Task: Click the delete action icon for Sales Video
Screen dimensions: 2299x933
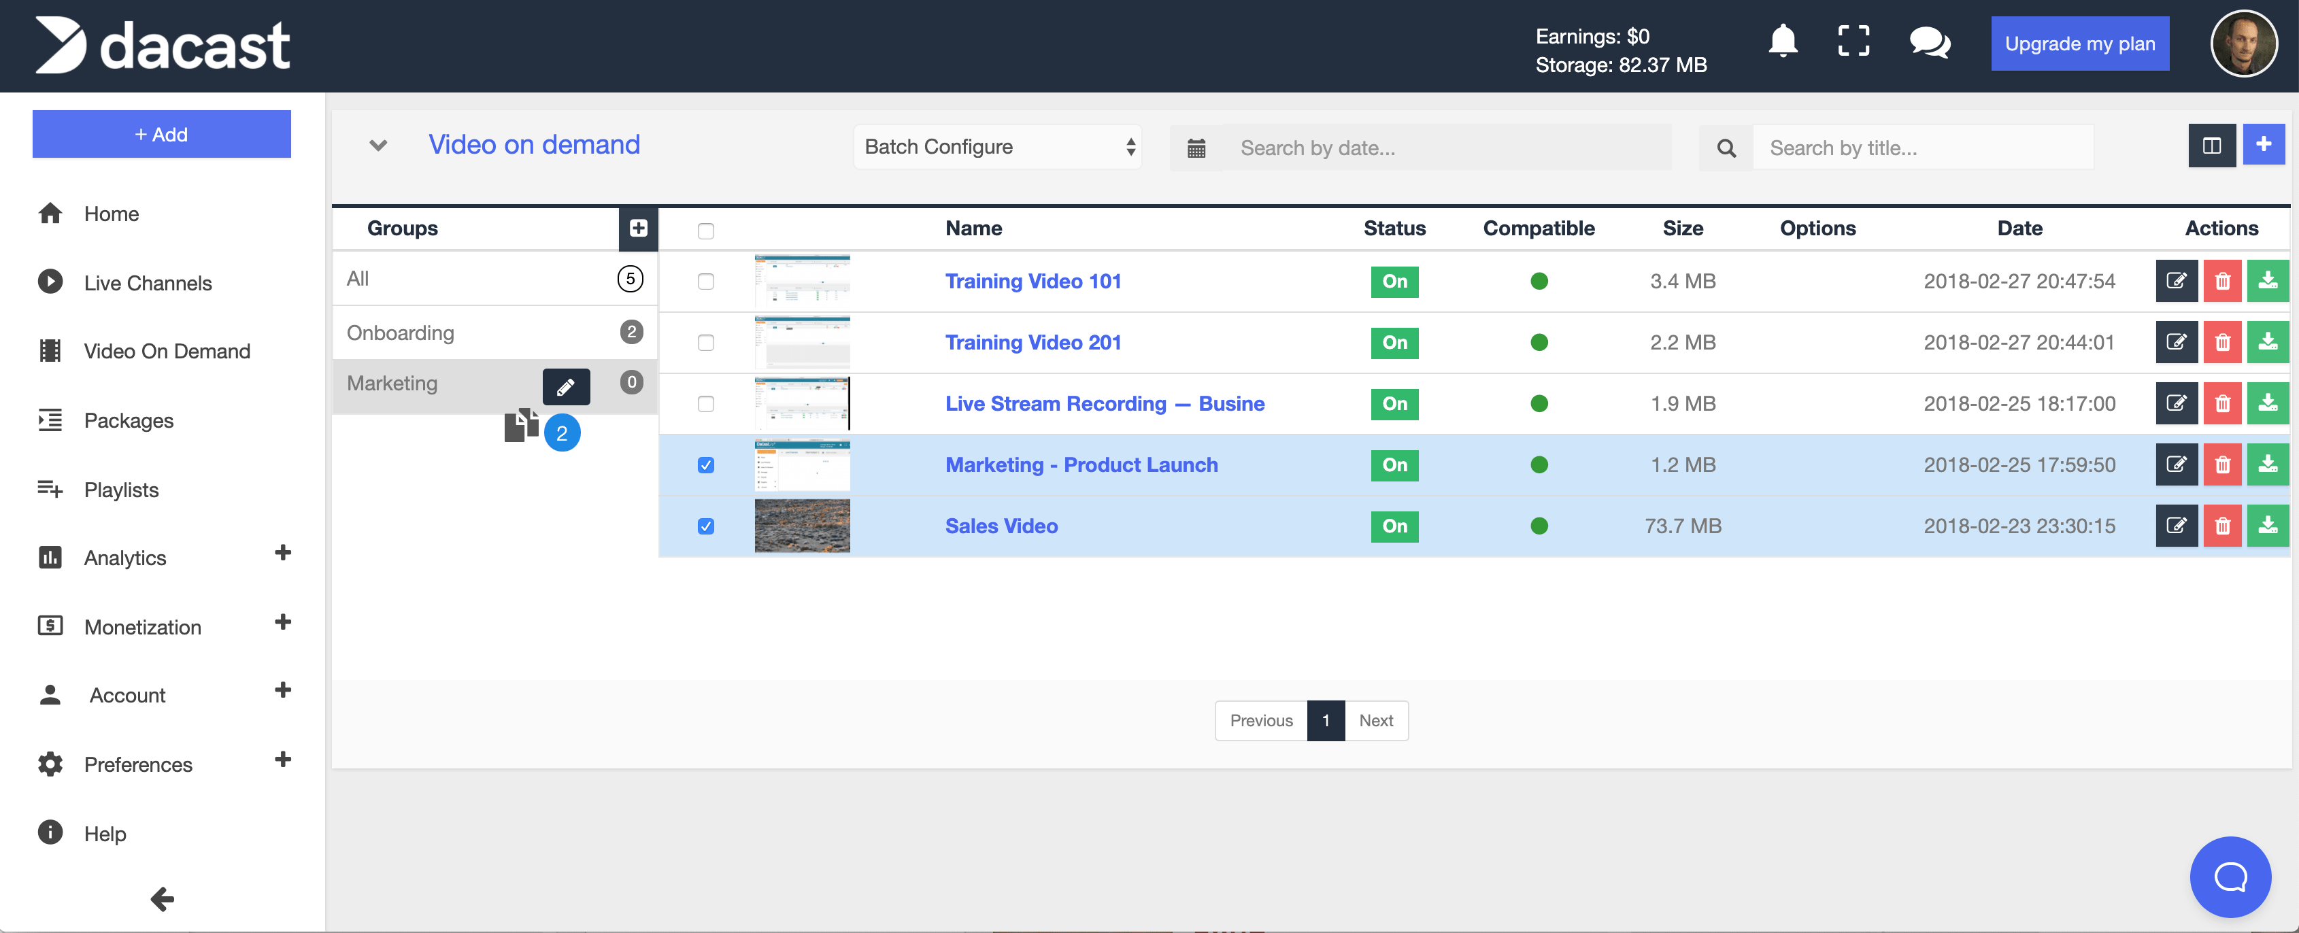Action: coord(2223,524)
